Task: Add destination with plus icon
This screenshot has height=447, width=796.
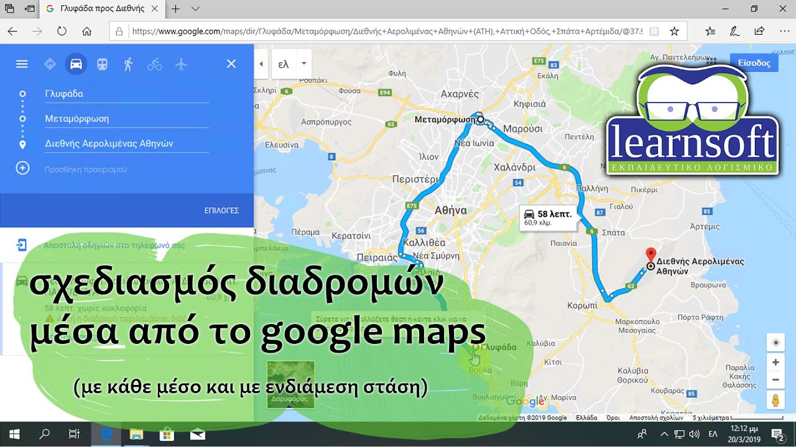Action: click(x=22, y=168)
